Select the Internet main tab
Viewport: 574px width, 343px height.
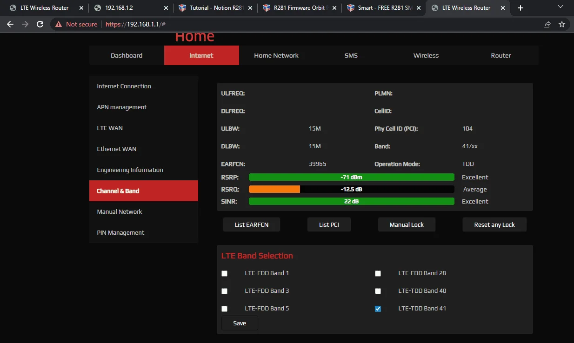[201, 55]
